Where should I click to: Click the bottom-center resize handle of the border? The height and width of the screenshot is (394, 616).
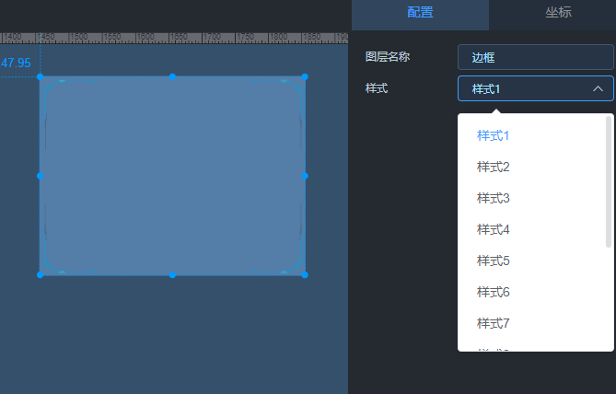pos(172,274)
